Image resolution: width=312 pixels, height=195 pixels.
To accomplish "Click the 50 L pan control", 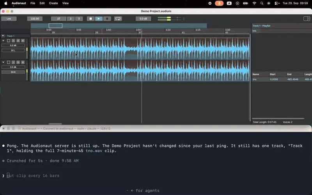I will 13,51.
